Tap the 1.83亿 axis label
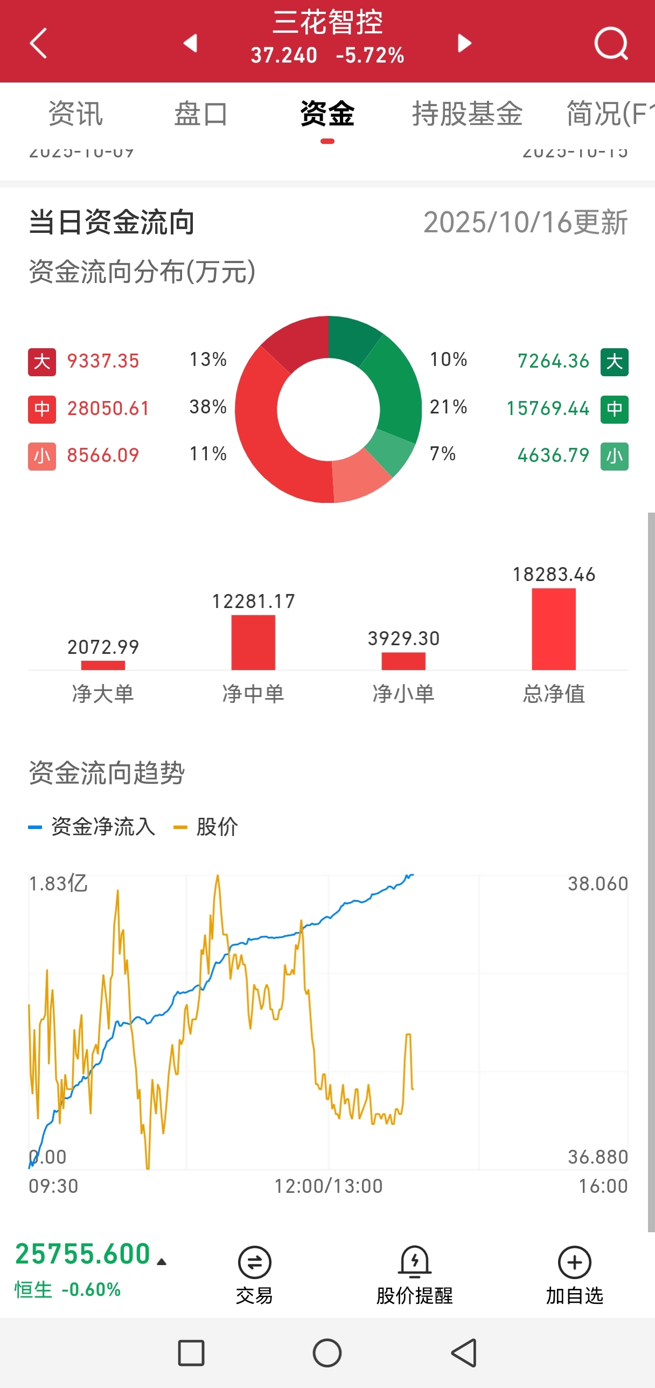The width and height of the screenshot is (655, 1388). point(58,884)
